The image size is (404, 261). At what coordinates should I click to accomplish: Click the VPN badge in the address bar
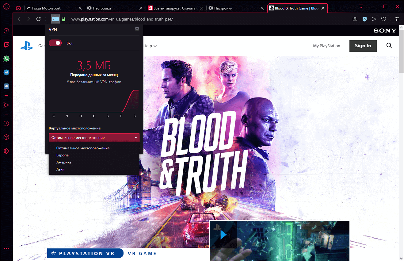pos(55,19)
